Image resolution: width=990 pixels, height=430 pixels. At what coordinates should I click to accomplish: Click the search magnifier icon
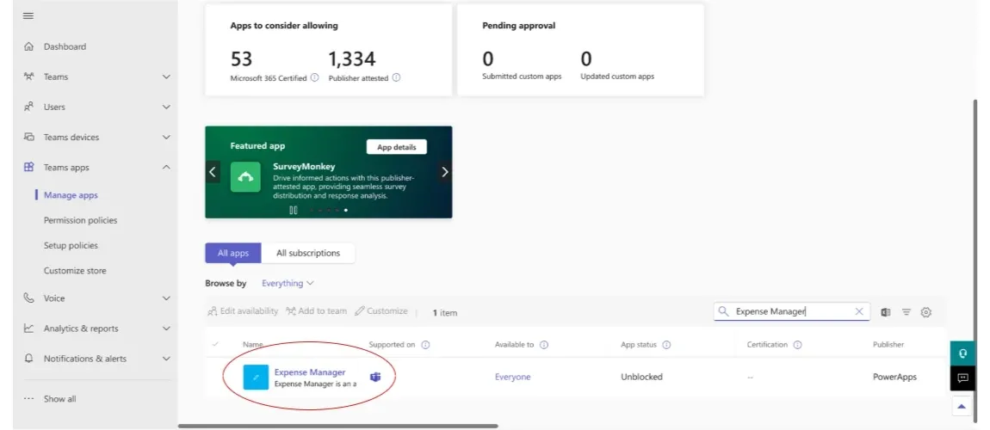pyautogui.click(x=723, y=311)
